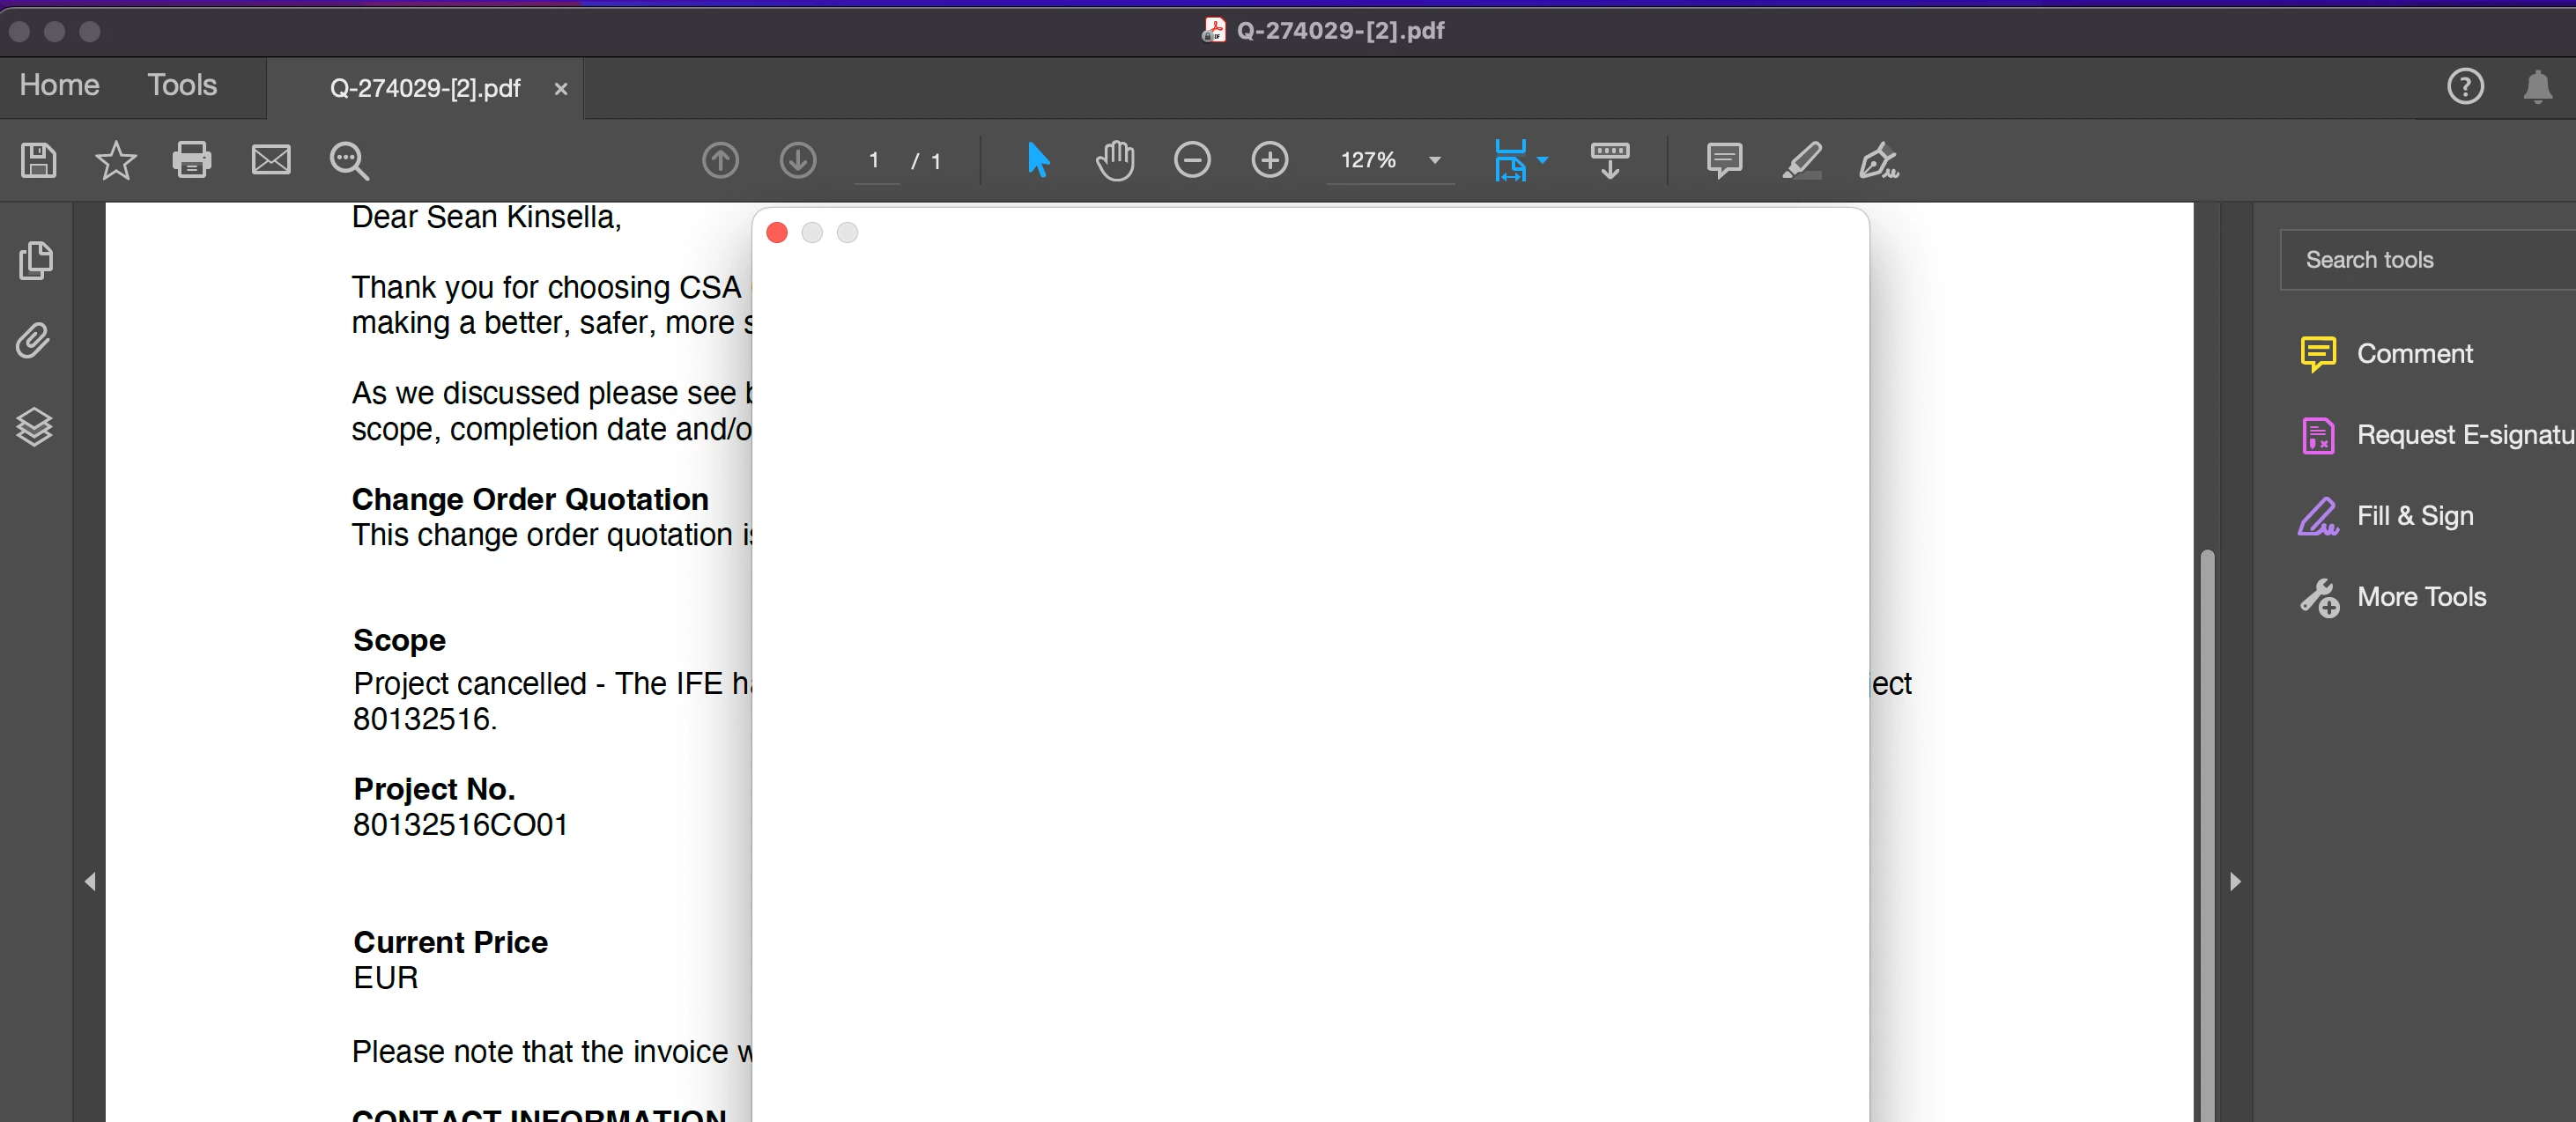This screenshot has width=2576, height=1122.
Task: Open the Highlight text pen tool
Action: click(x=1801, y=160)
